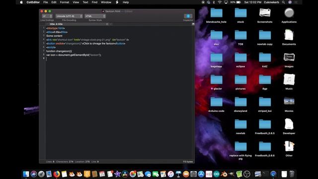The image size is (318, 179).
Task: Click the 'Characters: 274' status bar entry
Action: point(65,162)
